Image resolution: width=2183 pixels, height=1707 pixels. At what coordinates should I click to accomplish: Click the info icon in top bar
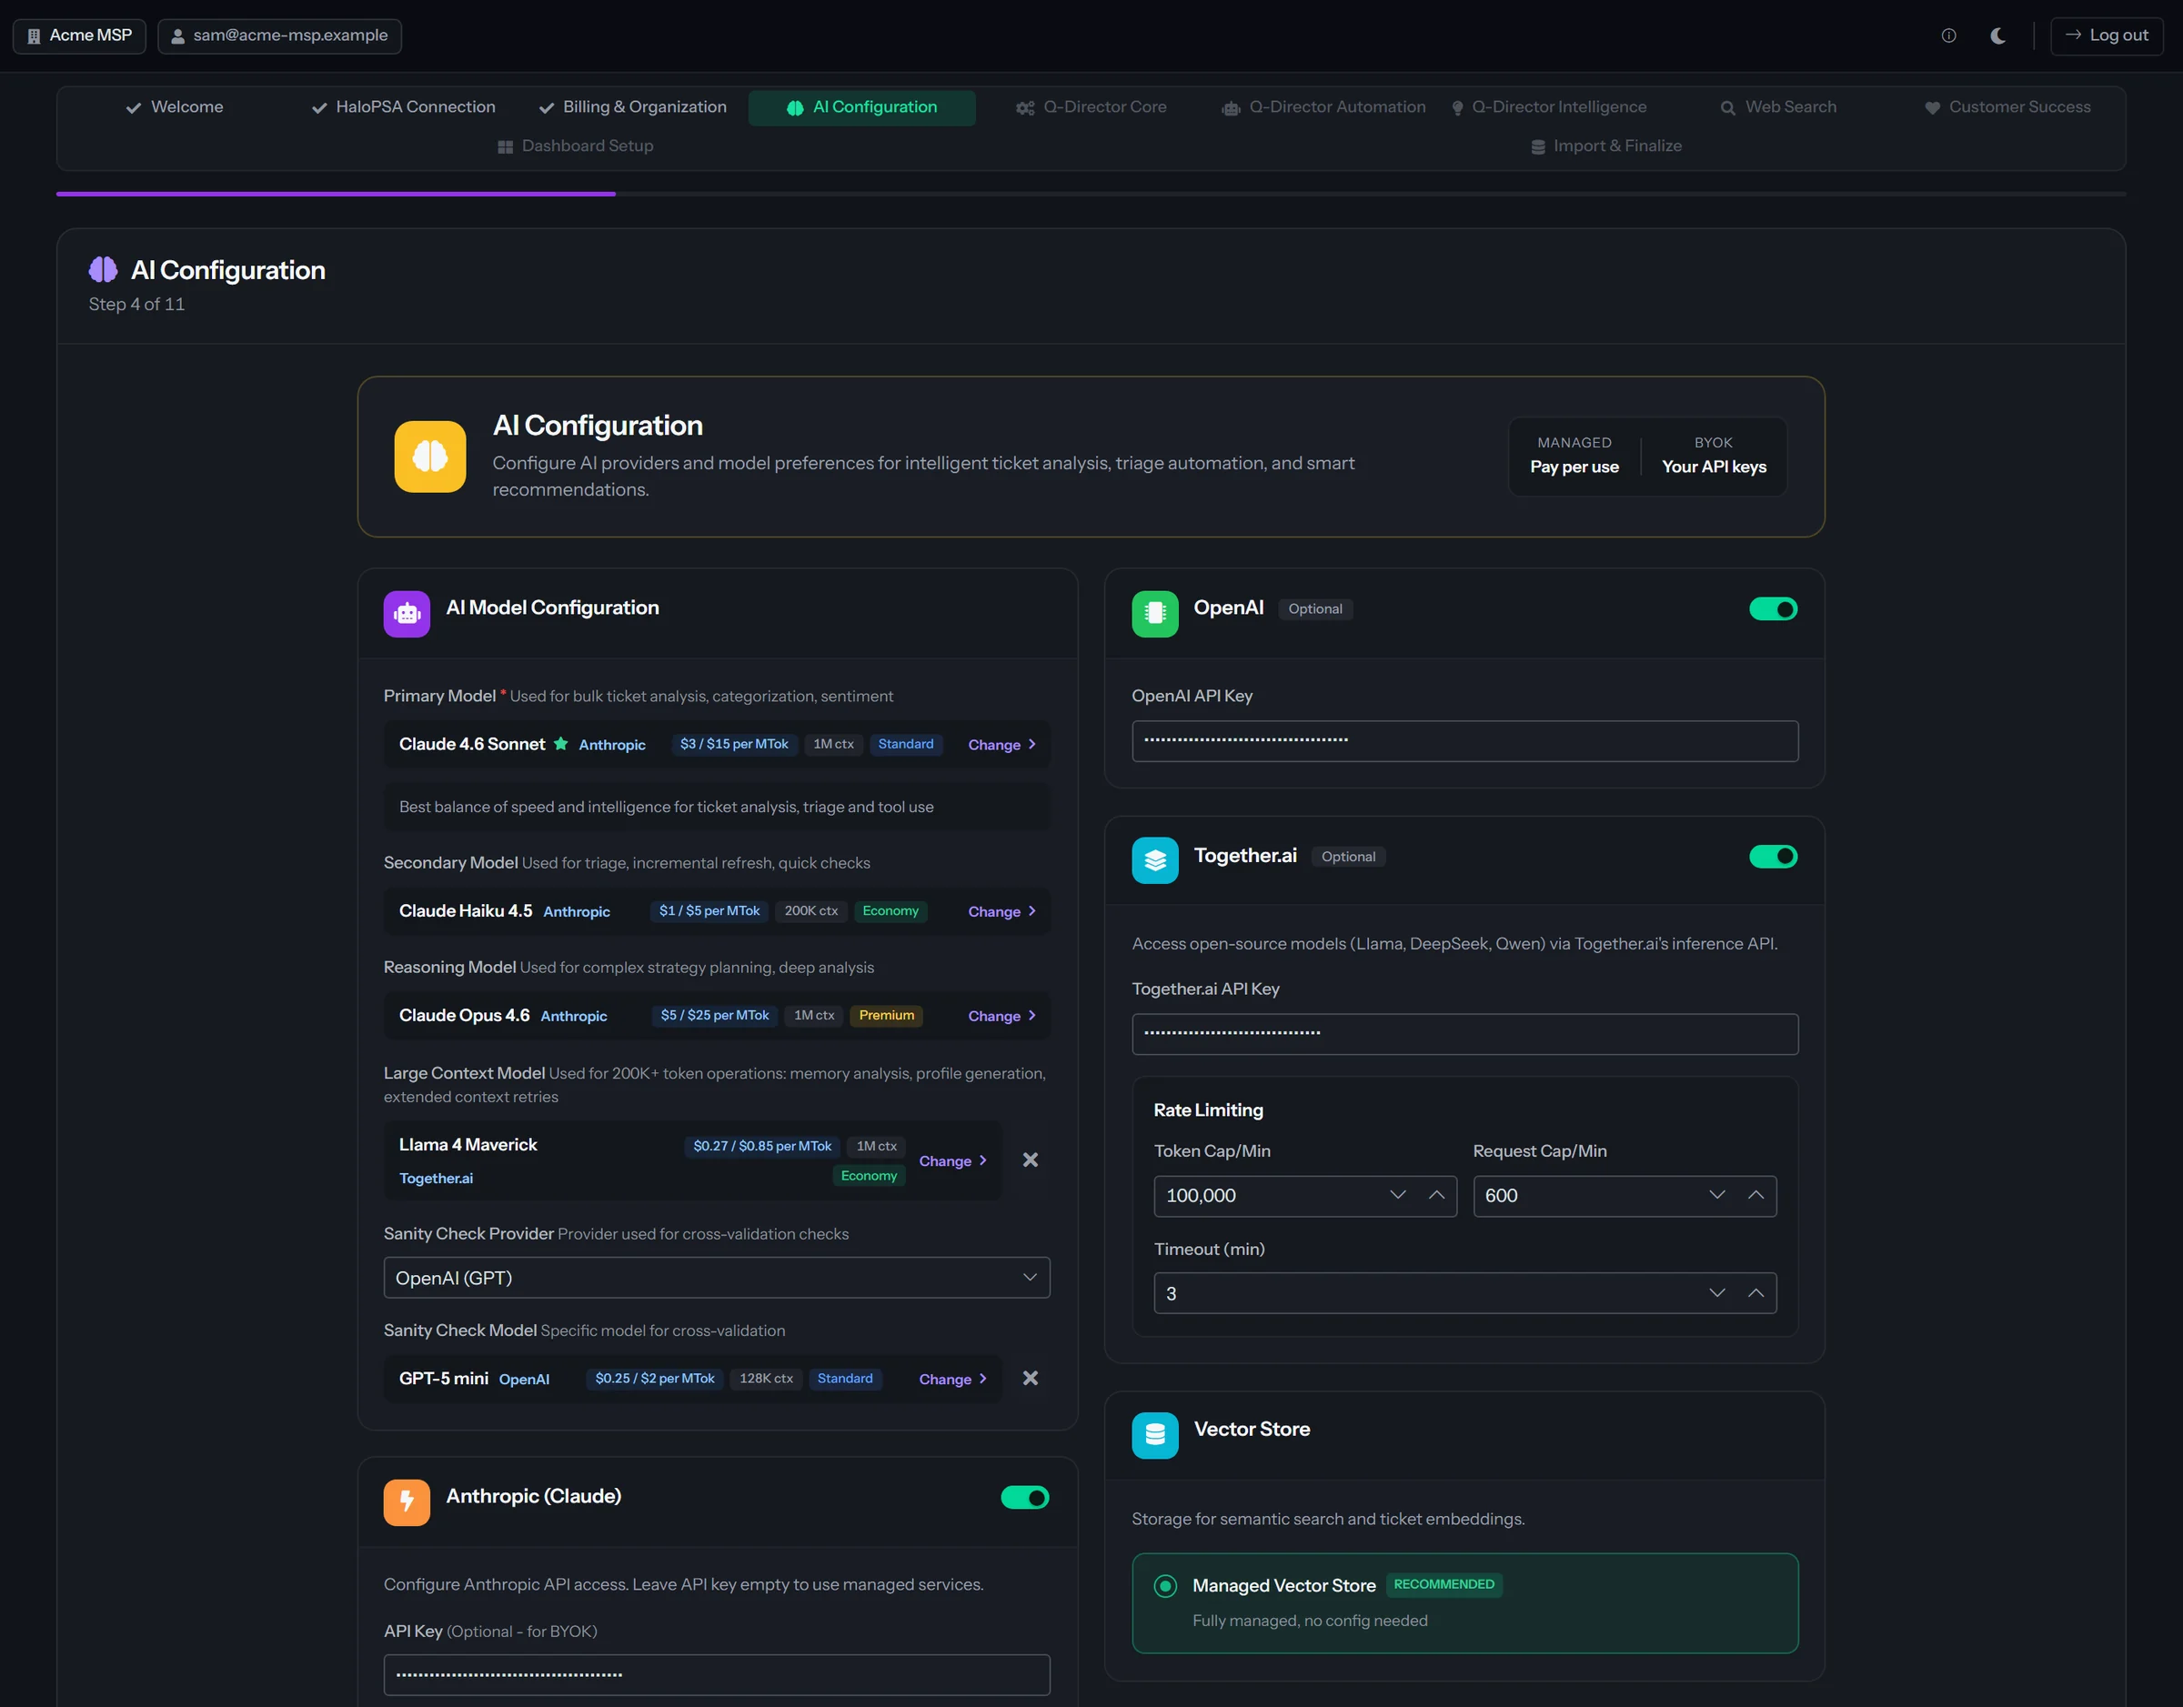(x=1948, y=35)
